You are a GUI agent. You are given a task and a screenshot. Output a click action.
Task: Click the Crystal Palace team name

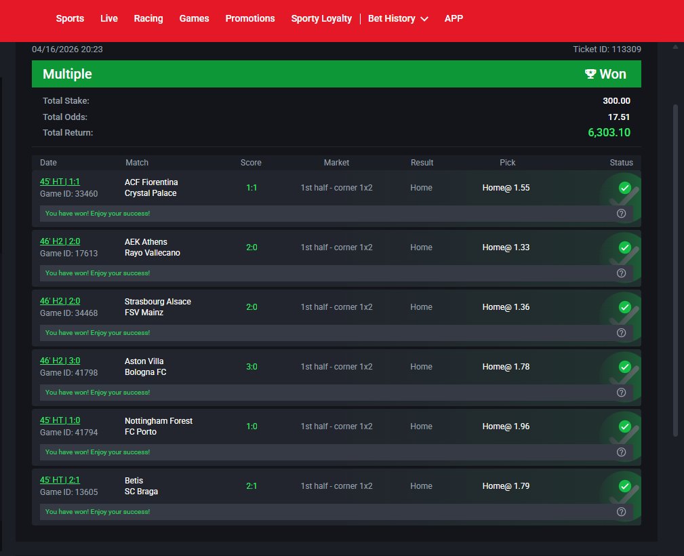(x=150, y=193)
